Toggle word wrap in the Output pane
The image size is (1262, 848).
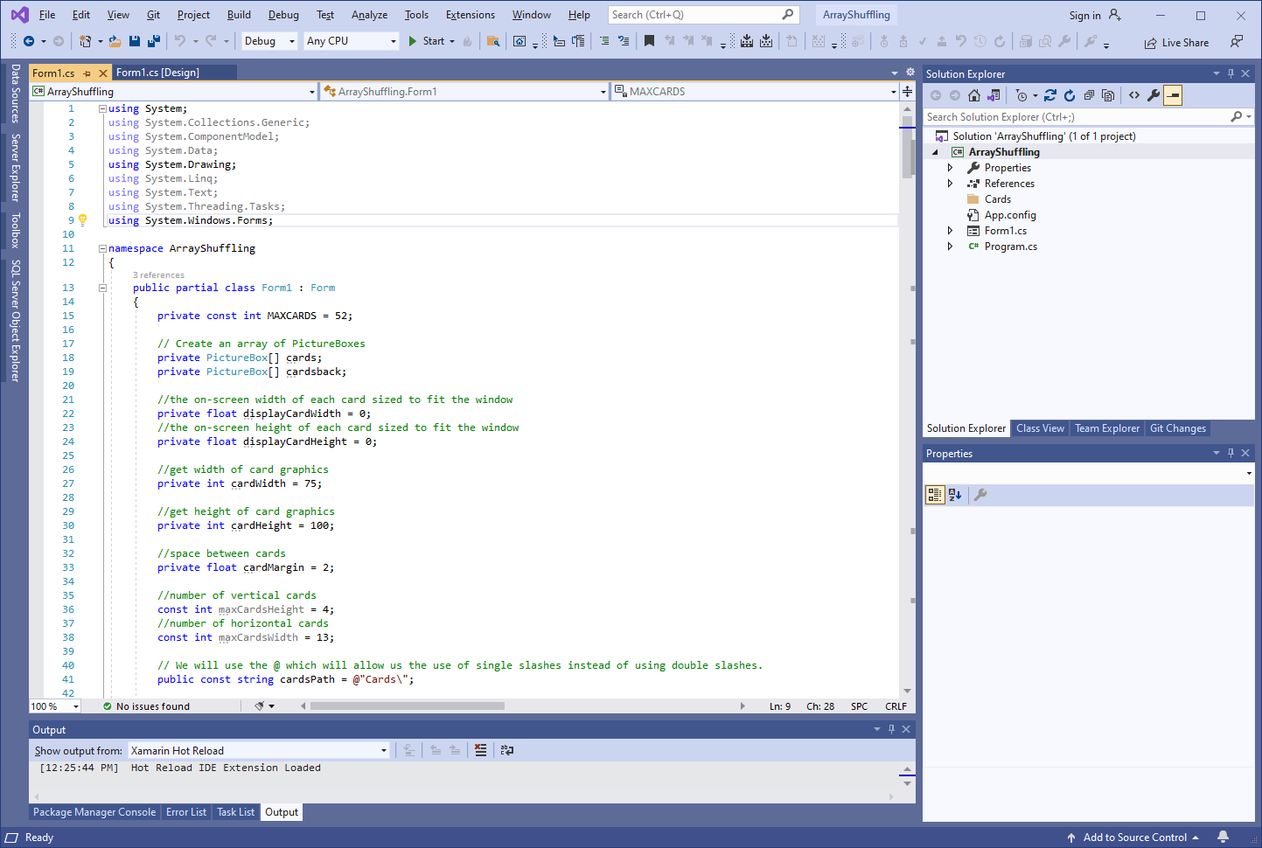[506, 750]
